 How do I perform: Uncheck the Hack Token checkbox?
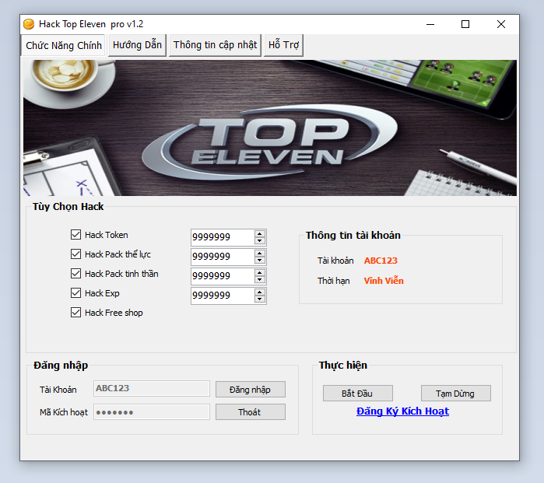coord(76,235)
